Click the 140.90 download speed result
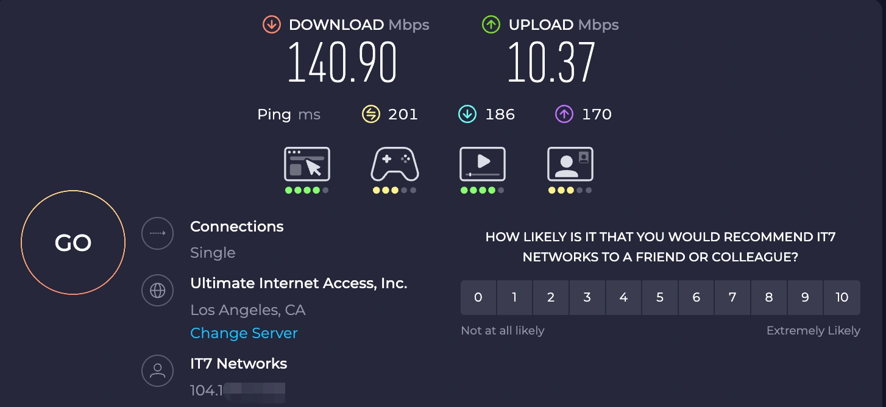The width and height of the screenshot is (886, 407). click(342, 63)
